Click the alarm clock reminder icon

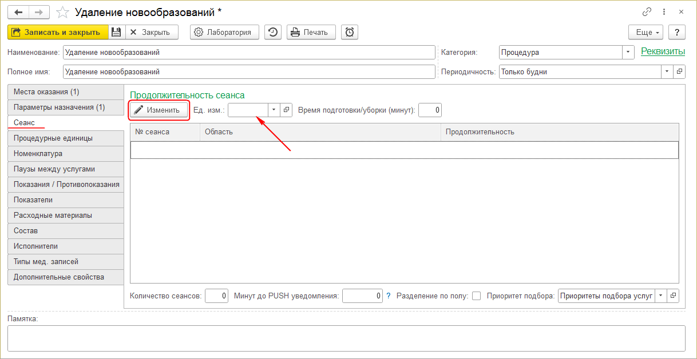(x=350, y=32)
